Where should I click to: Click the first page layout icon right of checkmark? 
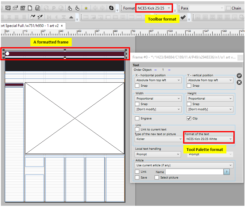[198, 17]
